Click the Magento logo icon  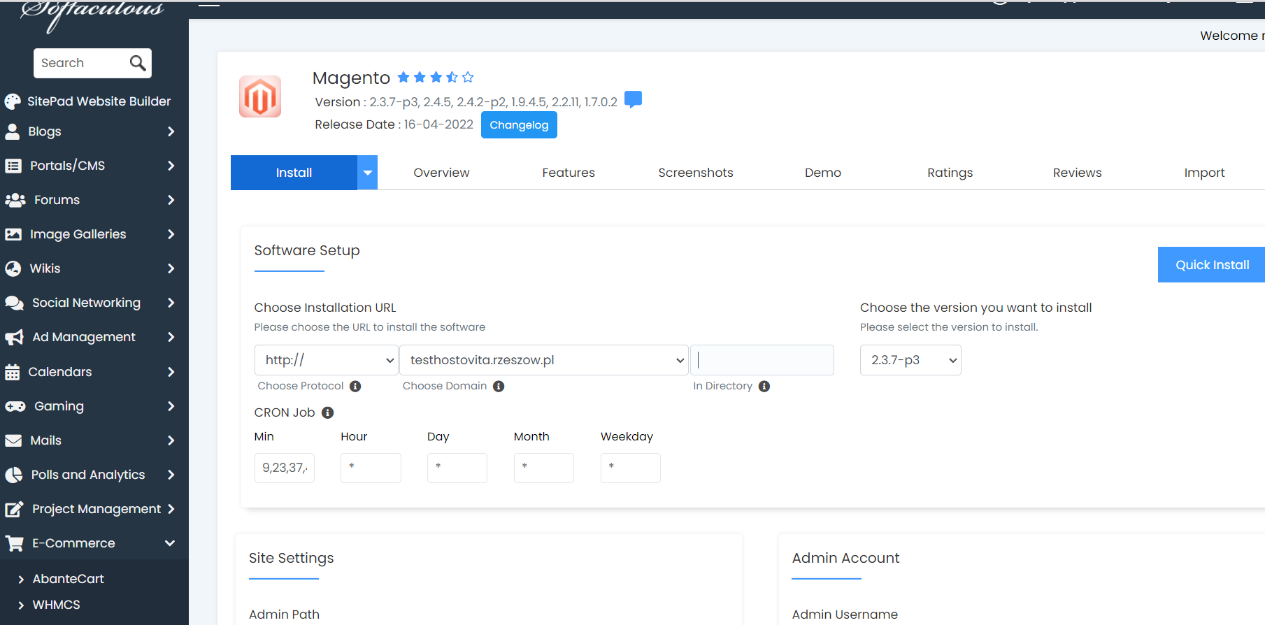[260, 96]
